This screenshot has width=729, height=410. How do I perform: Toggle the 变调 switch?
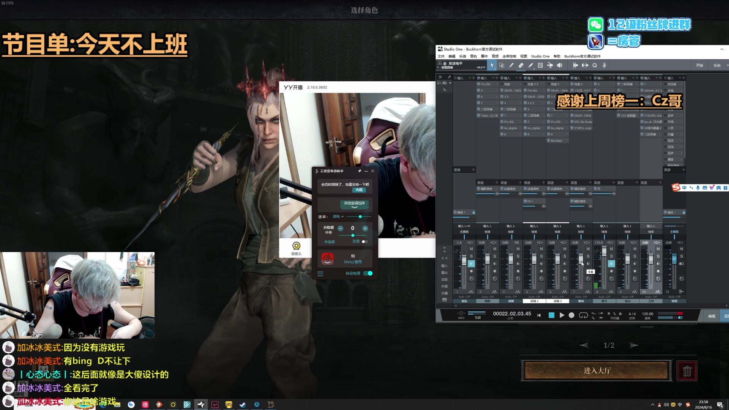[364, 241]
